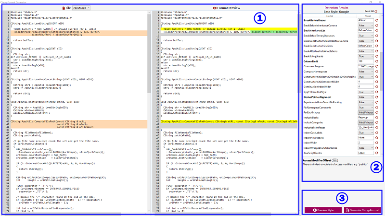Viewport: 385px width, 216px height.
Task: Reset the IncludeCategories option
Action: point(376,122)
